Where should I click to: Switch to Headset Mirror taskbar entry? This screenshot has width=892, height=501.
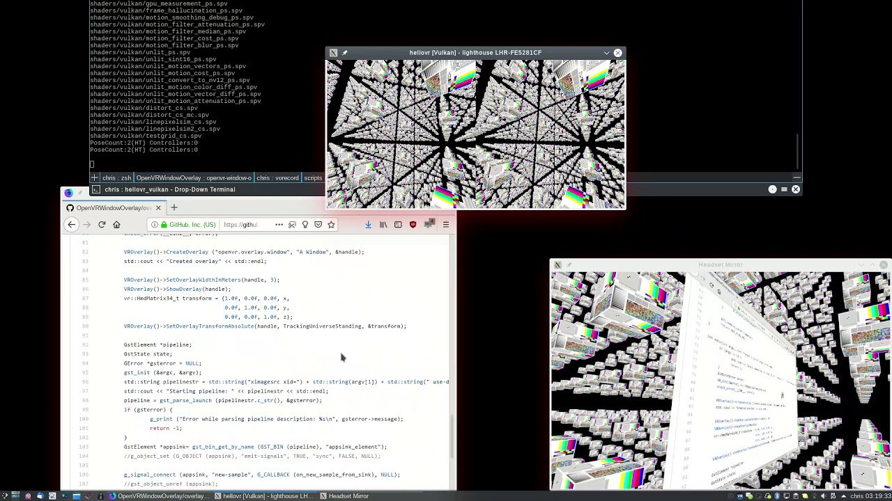point(345,496)
